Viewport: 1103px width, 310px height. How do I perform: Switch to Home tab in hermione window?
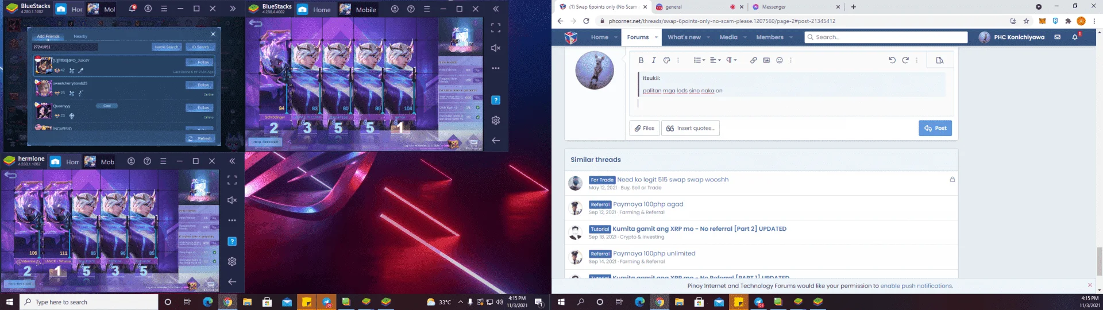tap(64, 162)
